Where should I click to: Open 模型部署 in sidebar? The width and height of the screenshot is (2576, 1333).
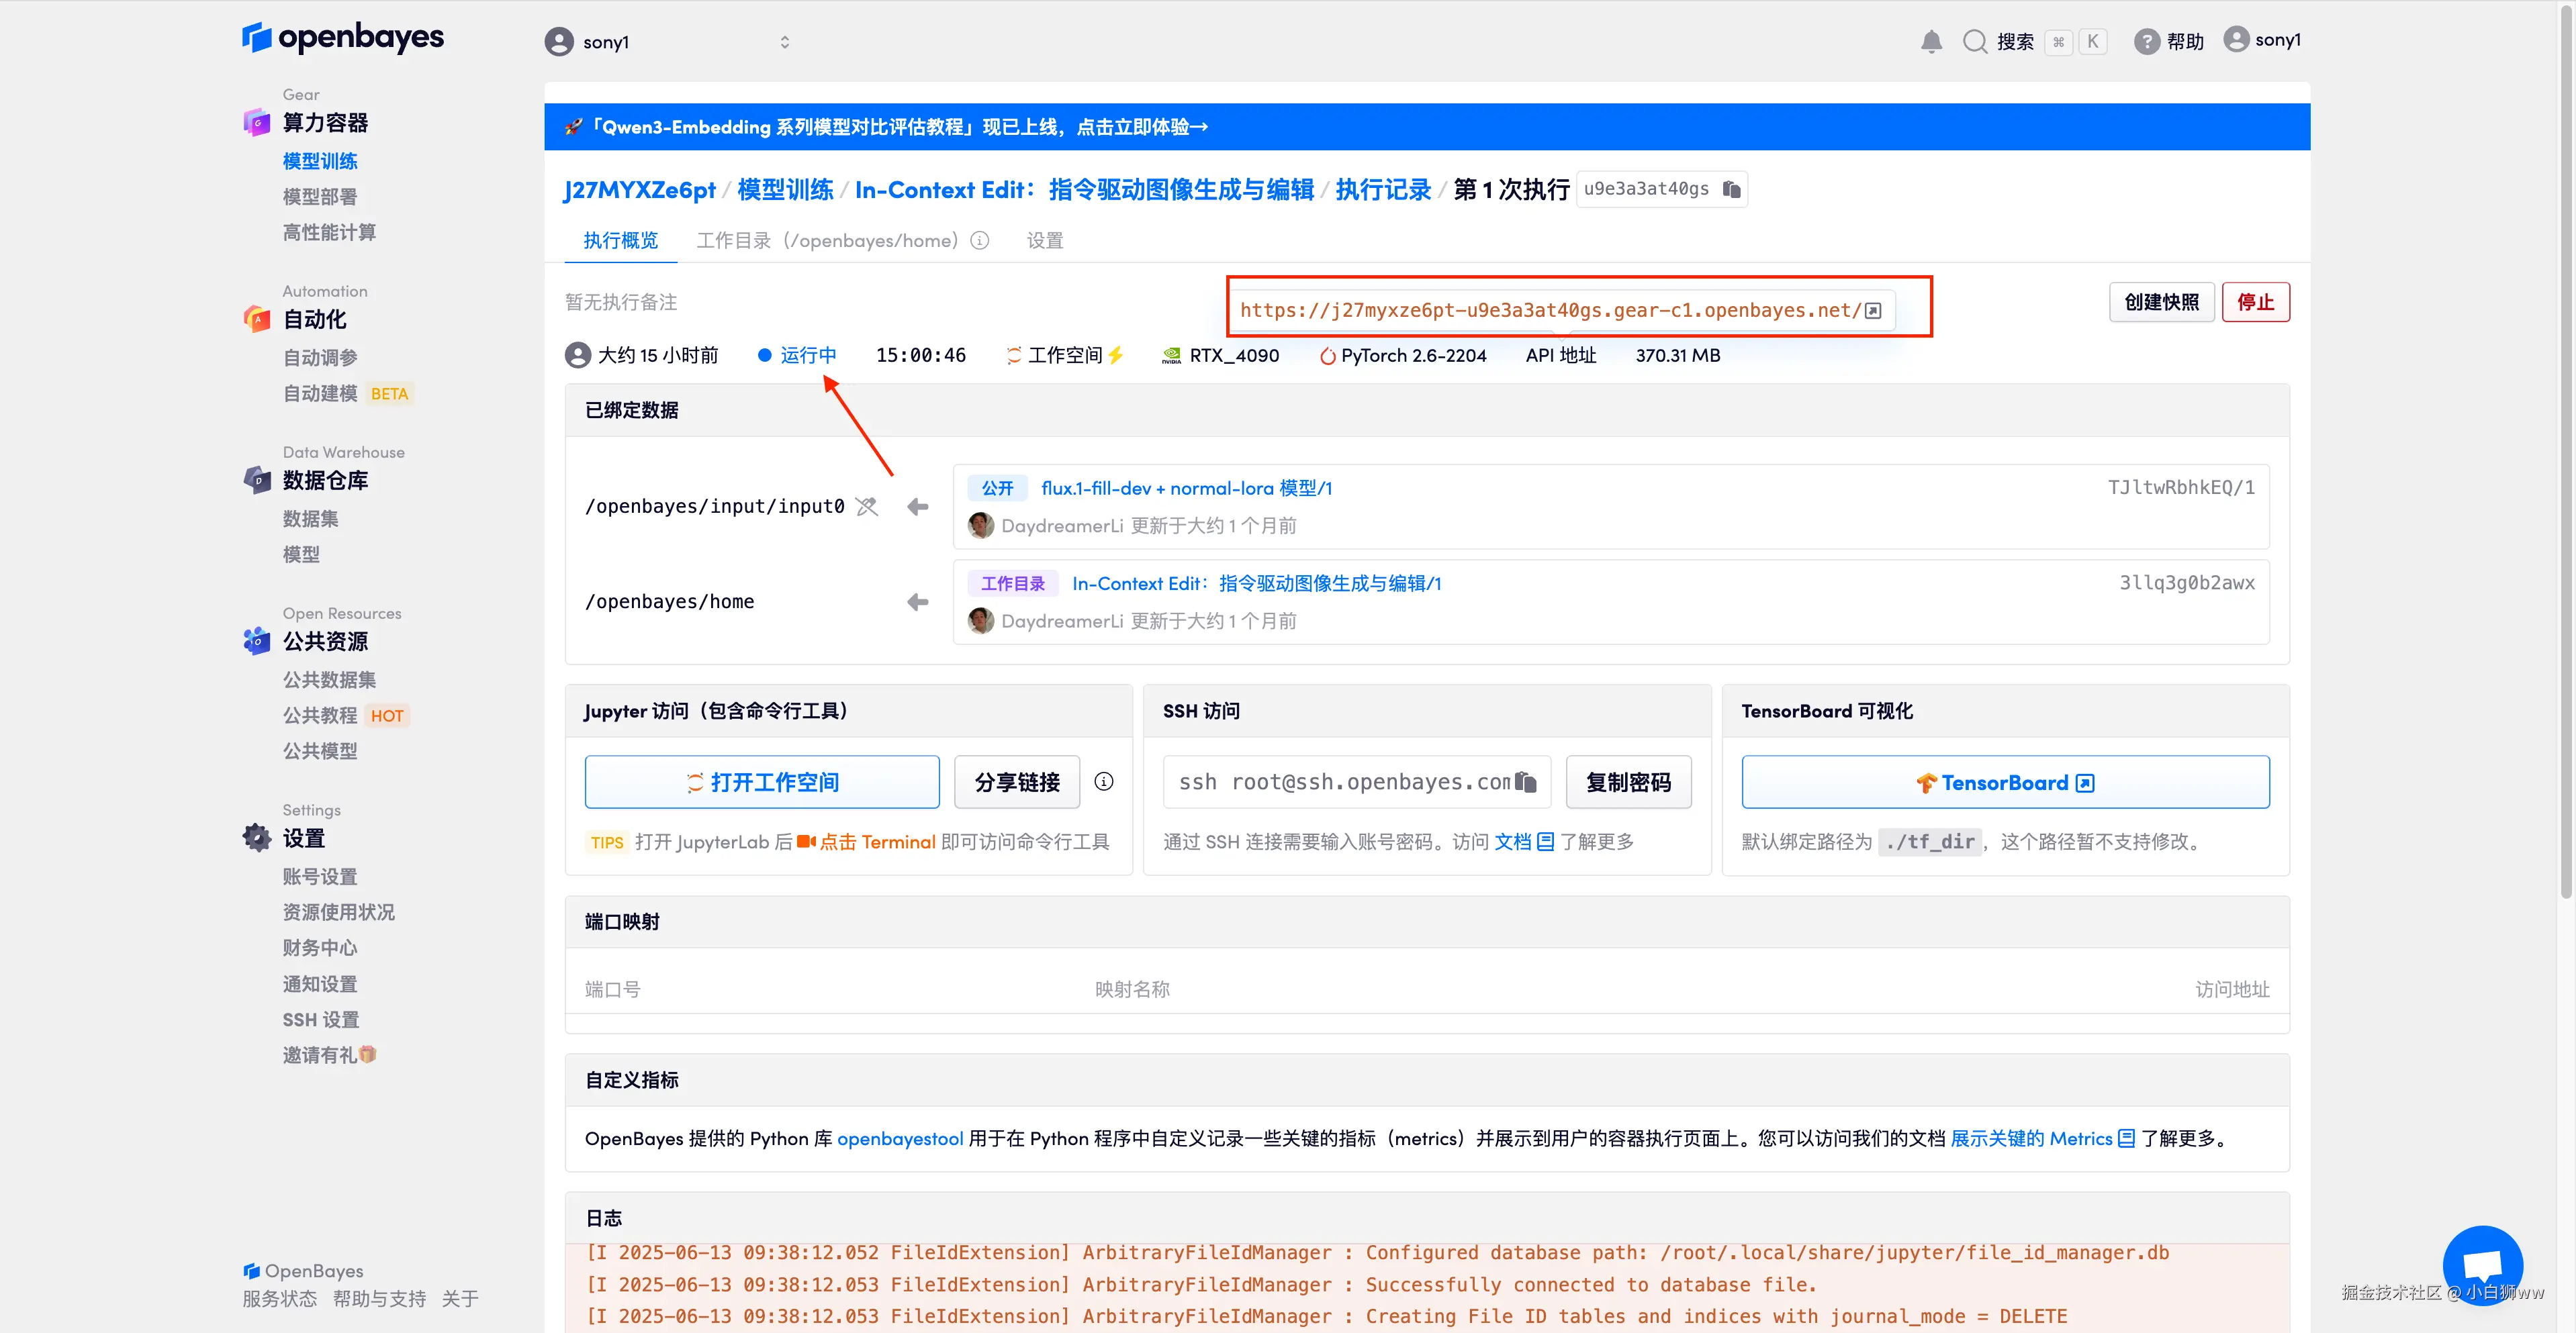(x=319, y=197)
